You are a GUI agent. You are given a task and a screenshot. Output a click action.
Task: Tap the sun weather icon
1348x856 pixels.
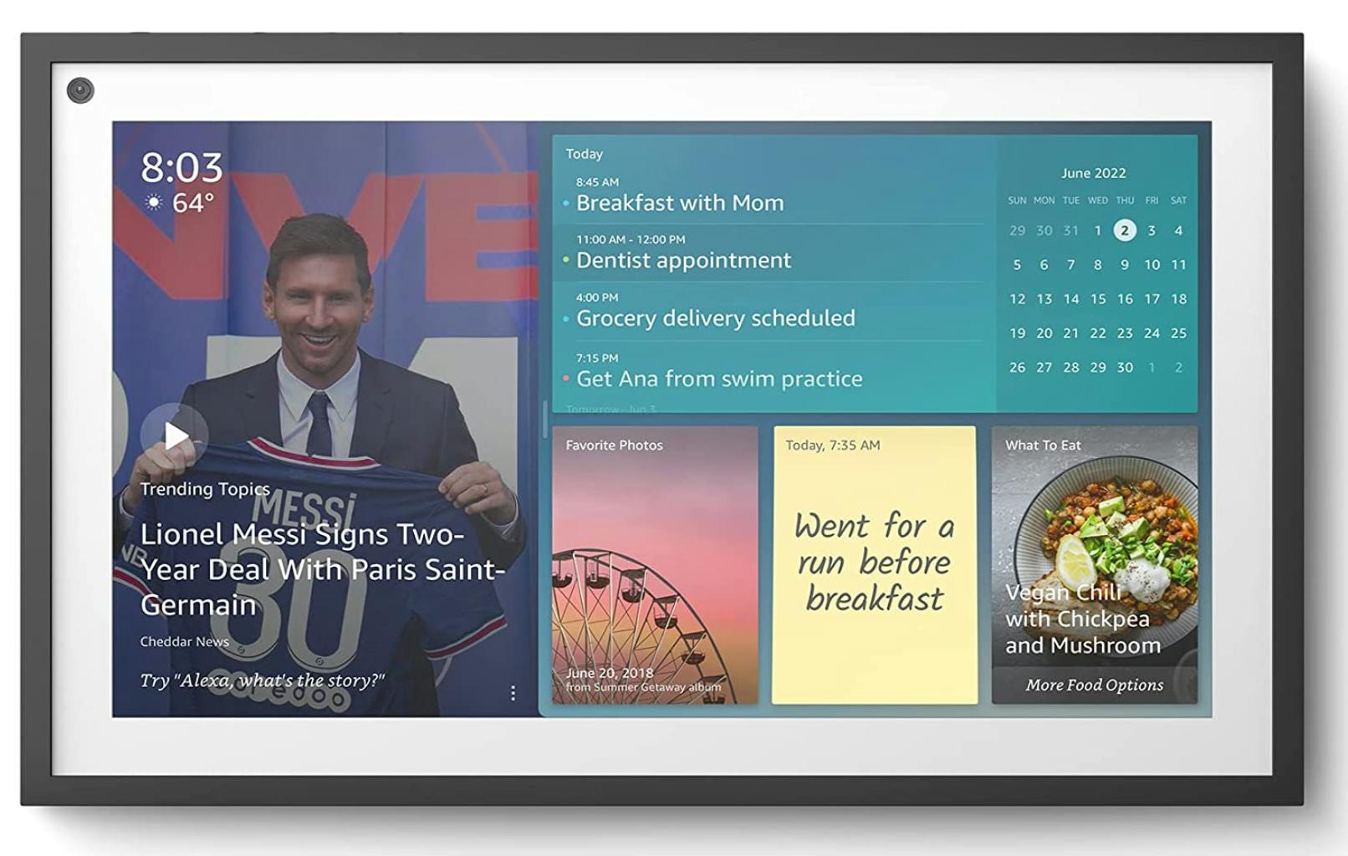153,202
